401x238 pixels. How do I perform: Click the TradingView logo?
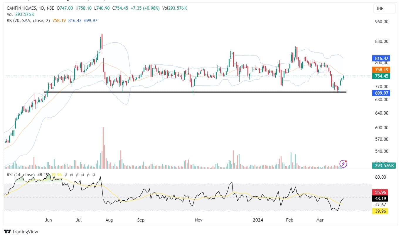click(x=21, y=232)
